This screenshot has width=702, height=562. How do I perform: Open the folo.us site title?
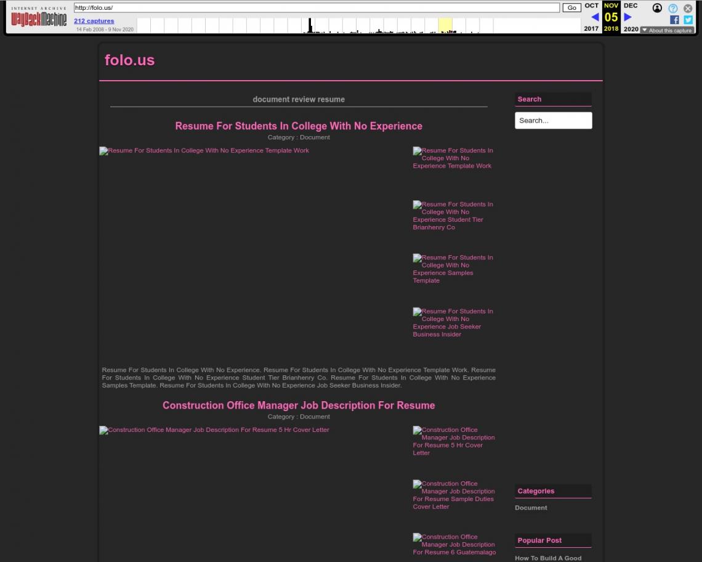[129, 60]
